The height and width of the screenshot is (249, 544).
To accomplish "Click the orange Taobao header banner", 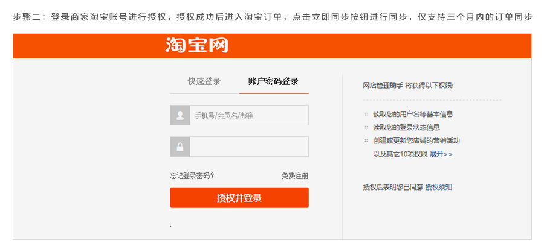I will point(272,46).
